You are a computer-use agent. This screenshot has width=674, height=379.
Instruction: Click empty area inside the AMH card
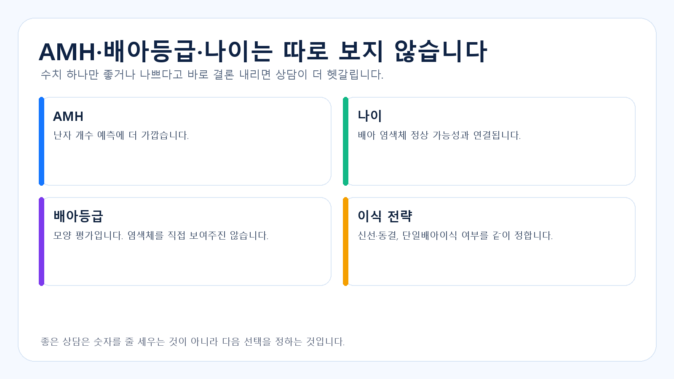[185, 164]
